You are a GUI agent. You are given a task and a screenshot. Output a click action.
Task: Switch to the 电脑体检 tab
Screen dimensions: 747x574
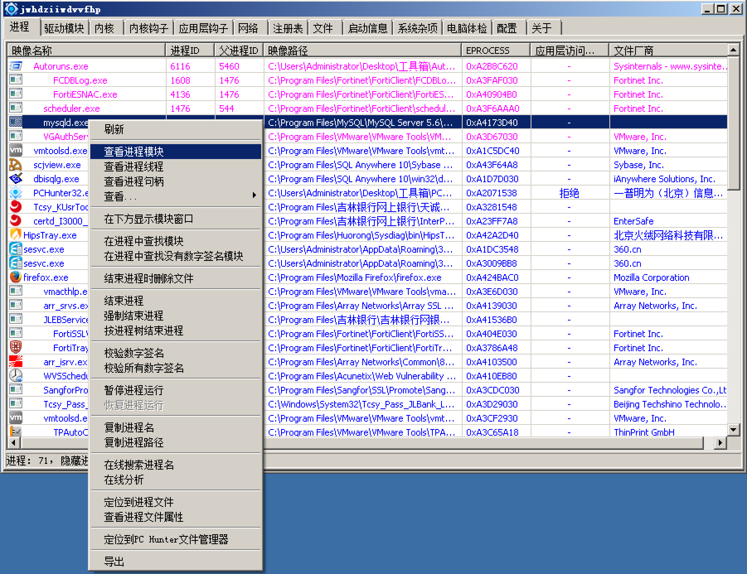click(x=467, y=28)
